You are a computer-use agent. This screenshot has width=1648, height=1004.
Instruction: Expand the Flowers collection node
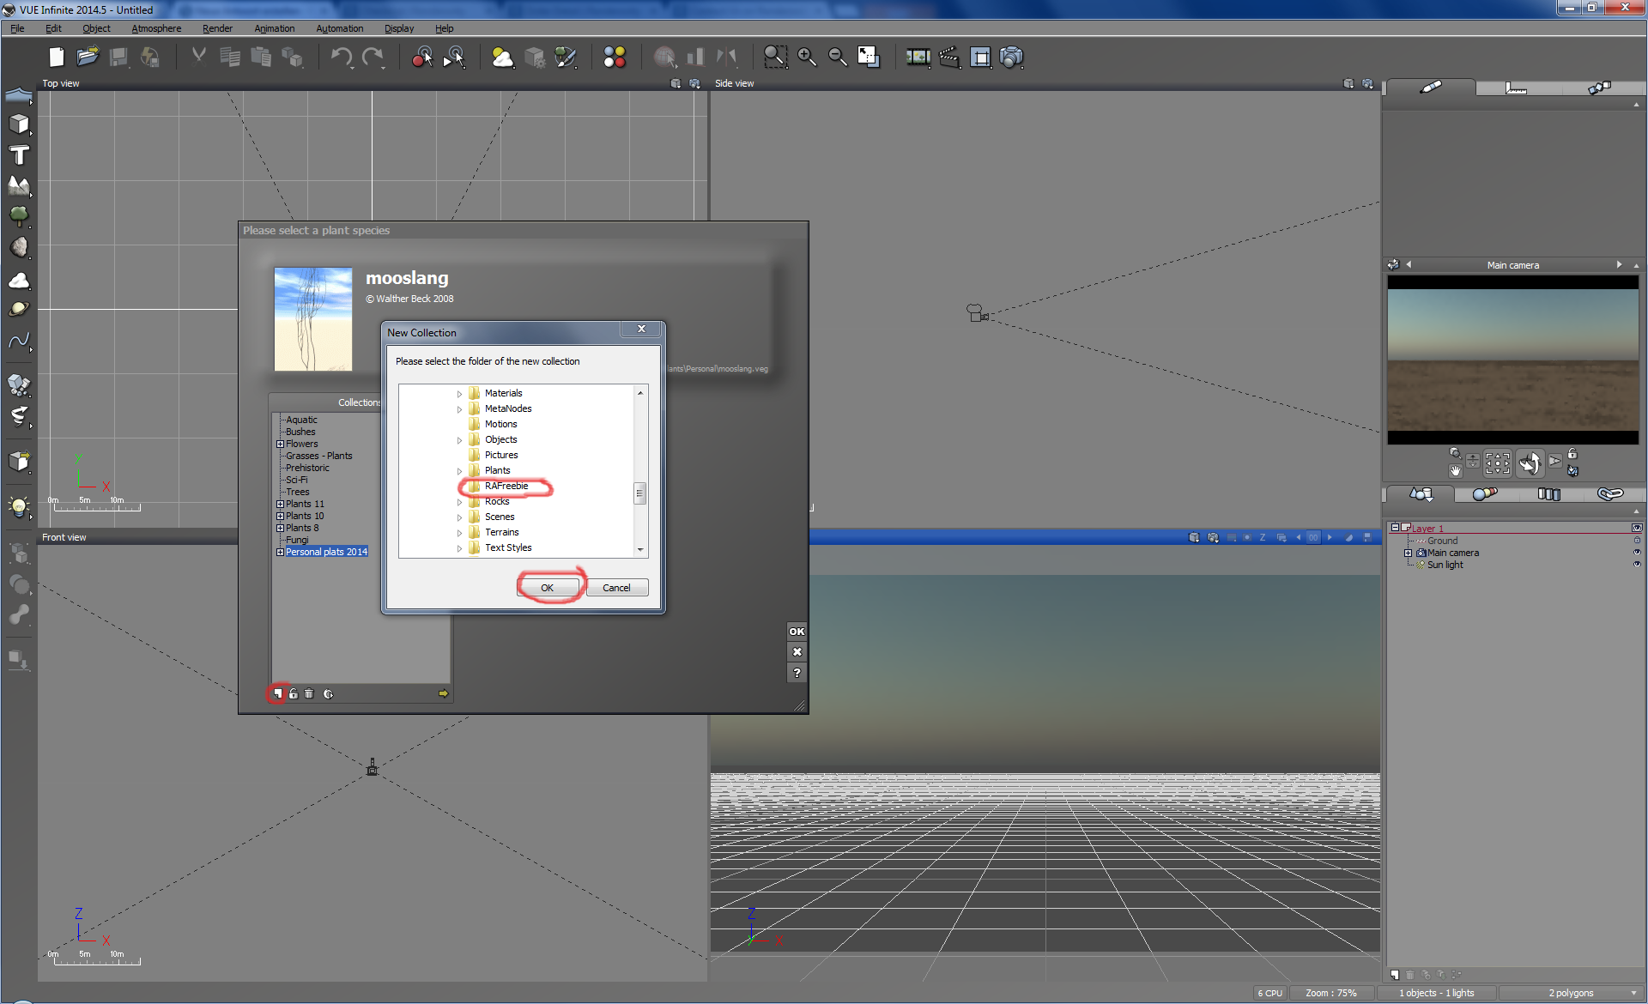pyautogui.click(x=280, y=444)
